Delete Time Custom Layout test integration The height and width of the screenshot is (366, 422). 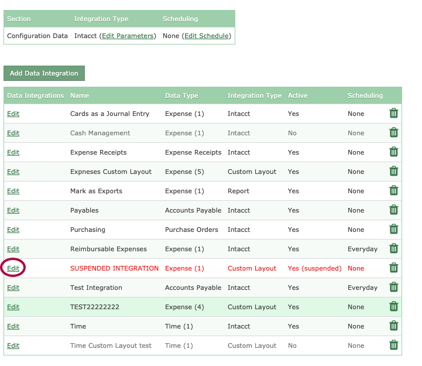pyautogui.click(x=393, y=345)
